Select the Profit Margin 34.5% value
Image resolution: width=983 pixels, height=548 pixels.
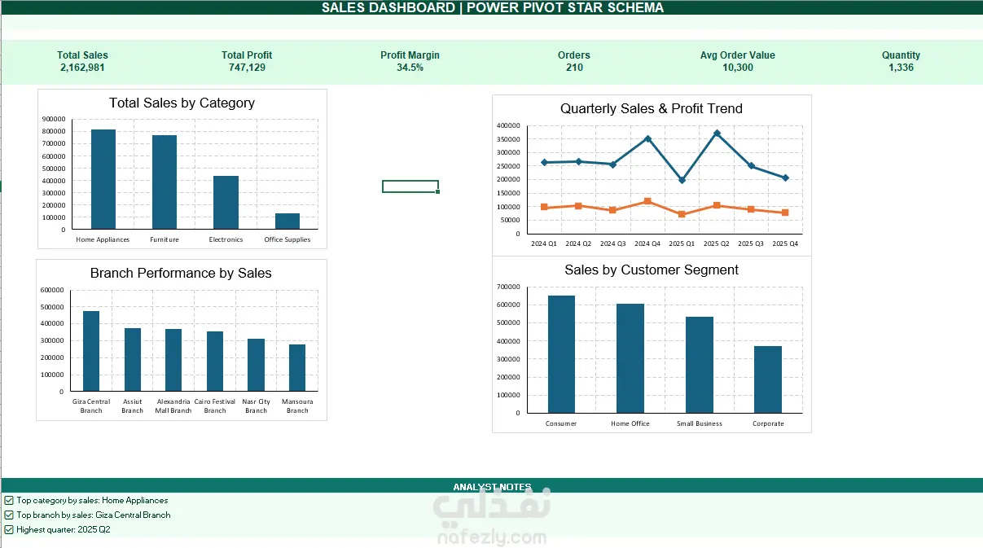(x=410, y=68)
